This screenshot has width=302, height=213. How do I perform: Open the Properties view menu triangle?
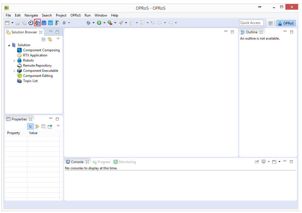58,126
